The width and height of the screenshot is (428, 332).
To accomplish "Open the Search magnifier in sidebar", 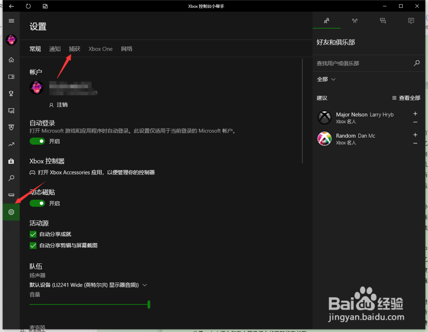I will [11, 178].
